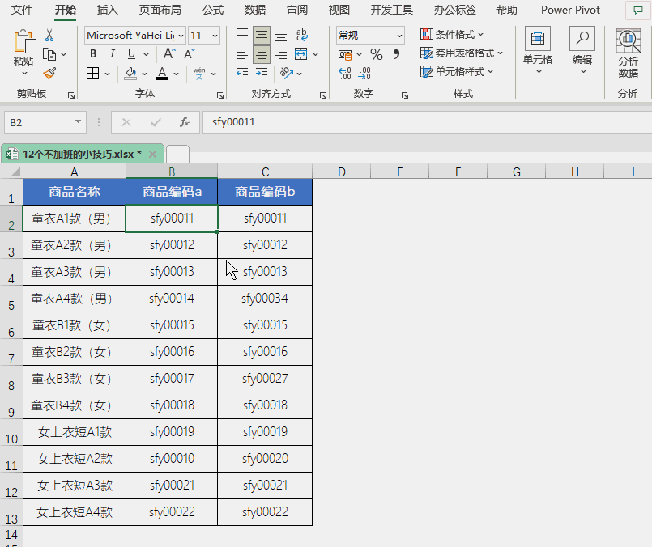This screenshot has width=652, height=547.
Task: Toggle bold formatting
Action: (93, 54)
